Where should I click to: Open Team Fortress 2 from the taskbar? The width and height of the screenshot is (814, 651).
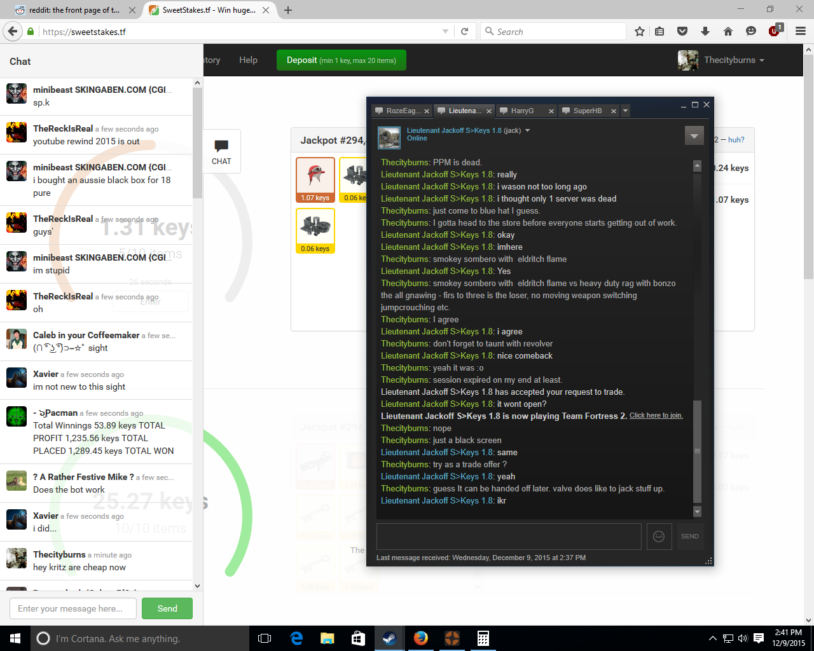pos(452,638)
